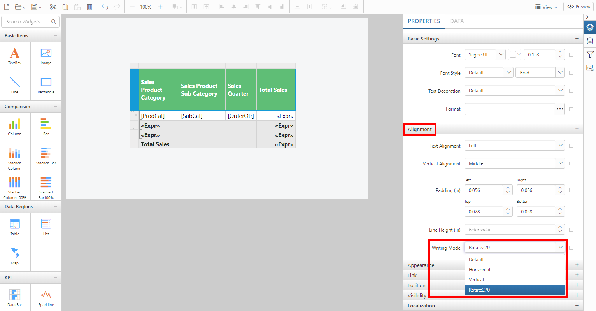
Task: Select the Stacked Bar chart widget
Action: point(46,156)
